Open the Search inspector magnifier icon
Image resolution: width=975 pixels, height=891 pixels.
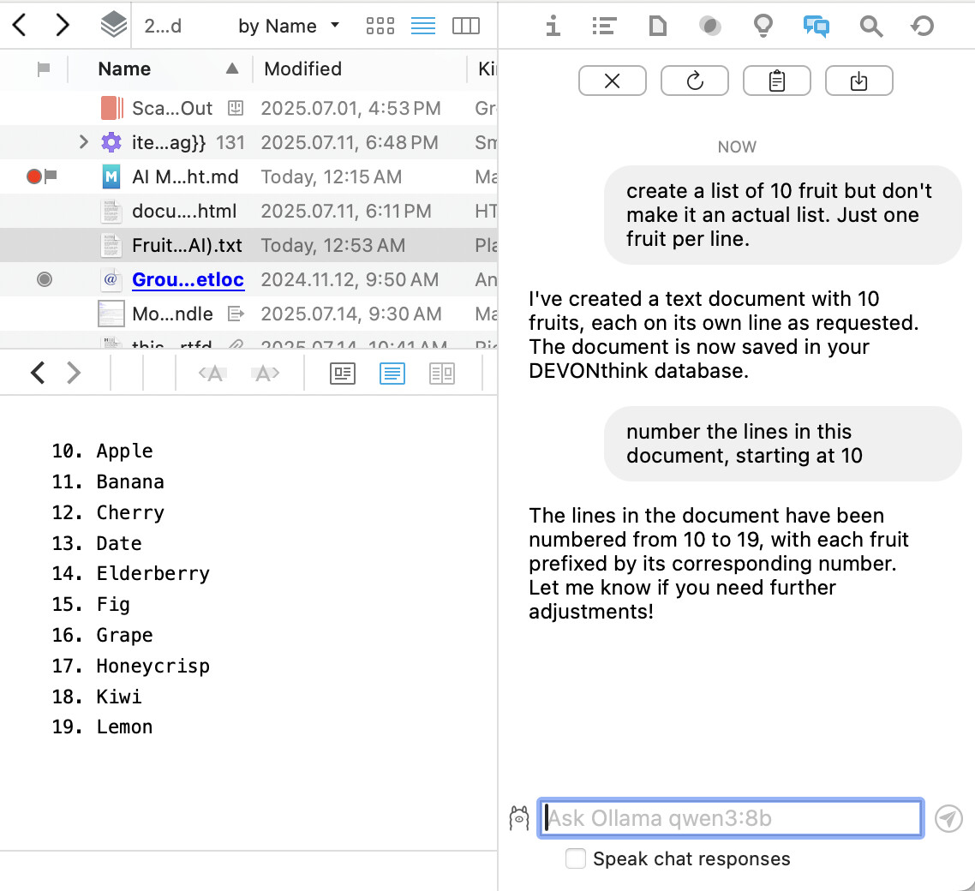(x=870, y=27)
